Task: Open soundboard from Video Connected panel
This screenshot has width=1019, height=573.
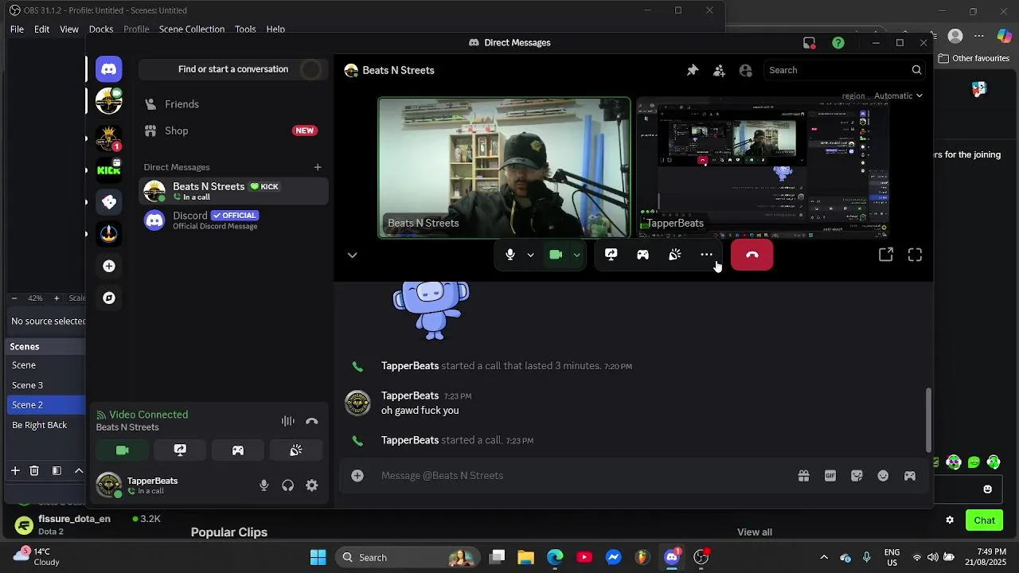Action: pyautogui.click(x=296, y=450)
